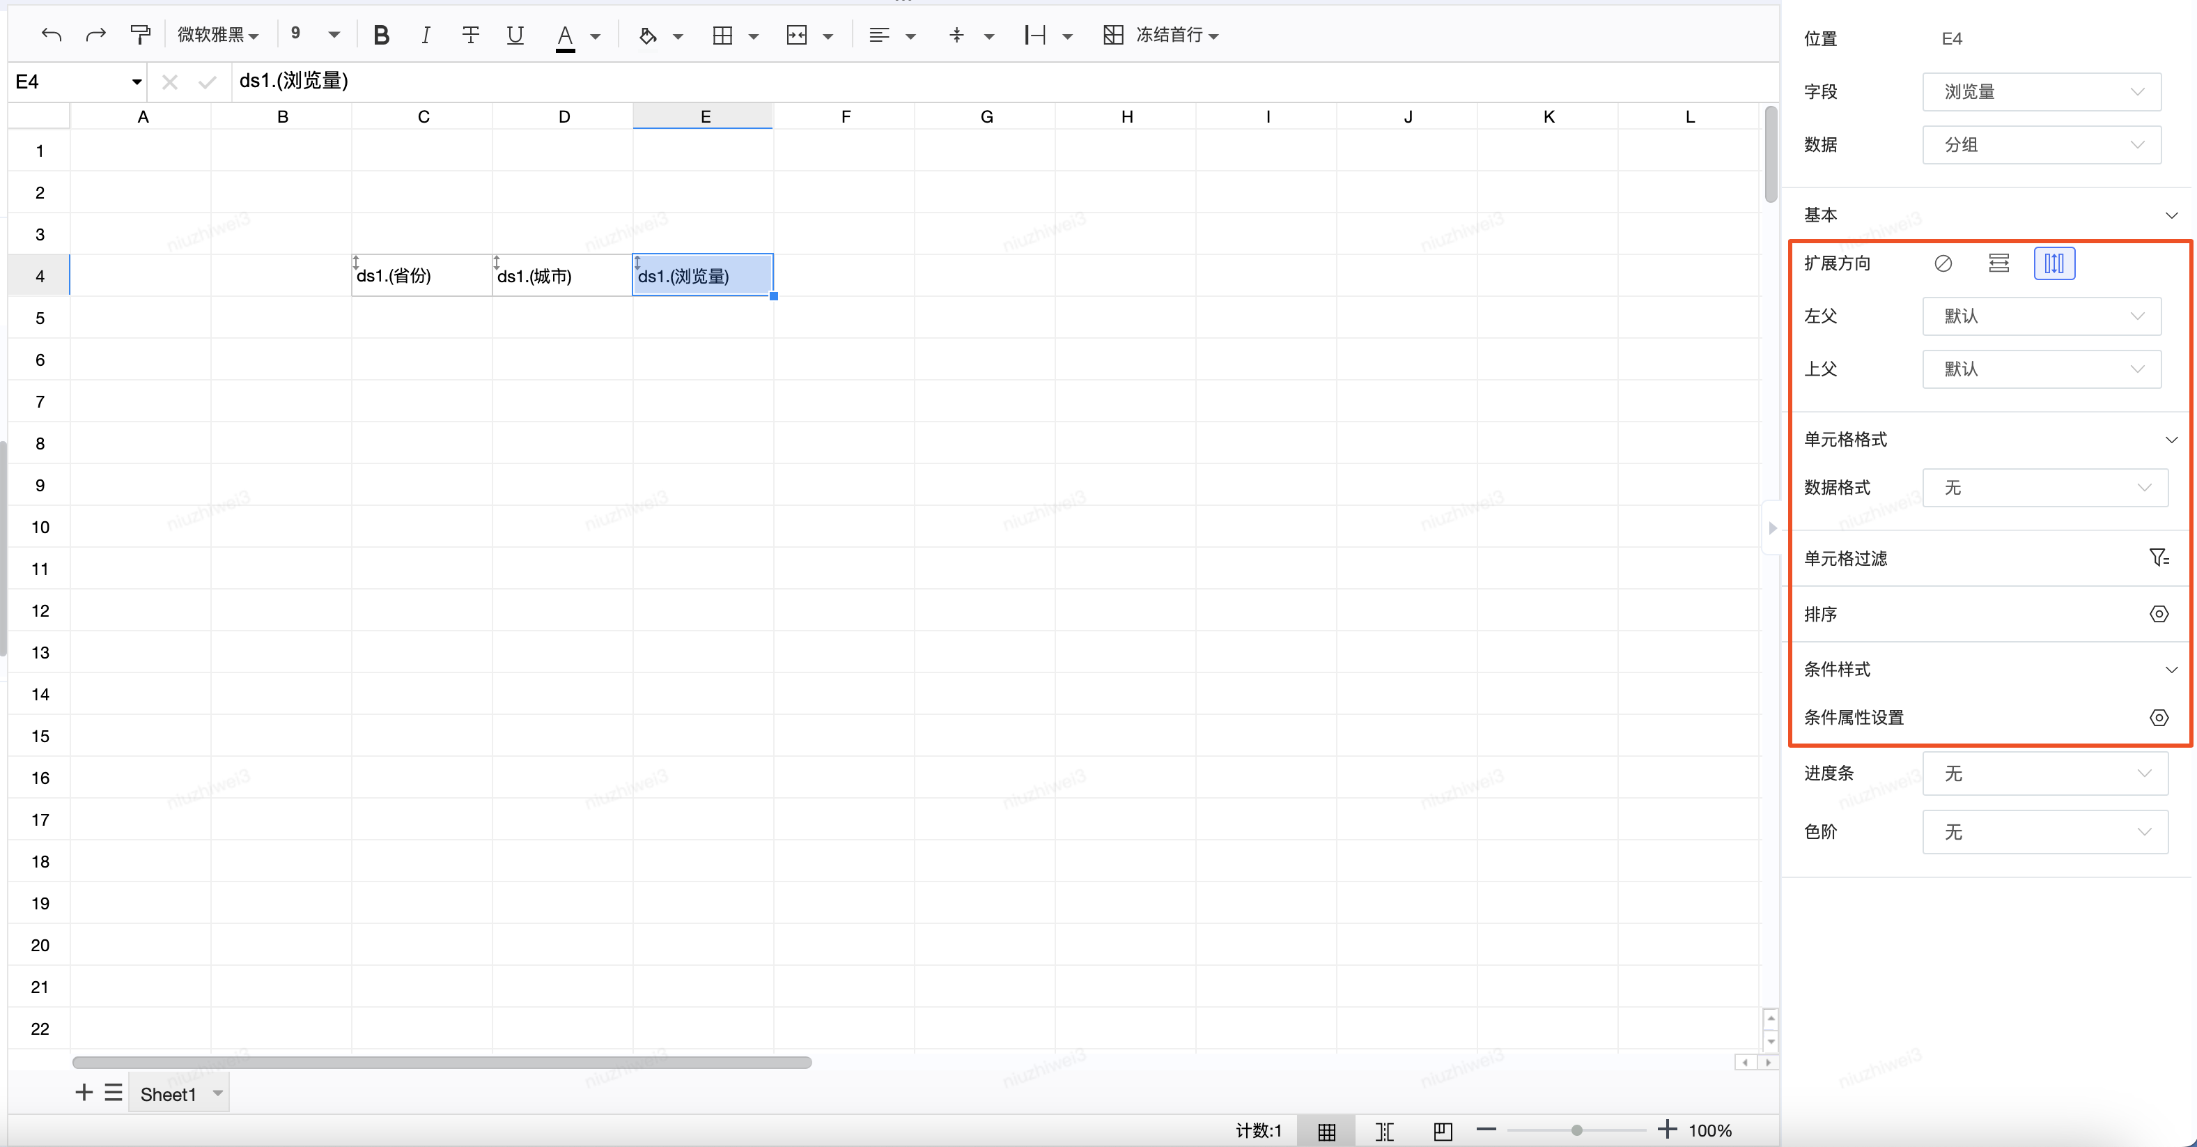
Task: Click the column width icon
Action: 1034,36
